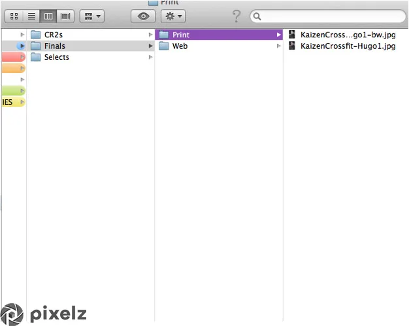The height and width of the screenshot is (326, 409).
Task: Select the orange-labeled item in first column
Action: (14, 68)
